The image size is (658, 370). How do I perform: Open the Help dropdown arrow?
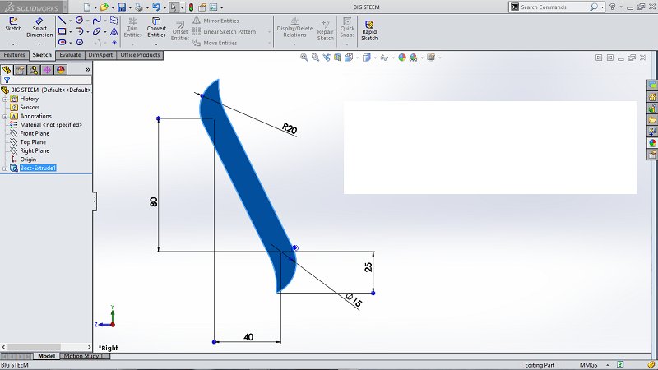[x=621, y=7]
